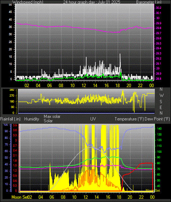Click hour 18 under the windspeed graph
Screen dimensions: 171x202
pyautogui.click(x=118, y=86)
